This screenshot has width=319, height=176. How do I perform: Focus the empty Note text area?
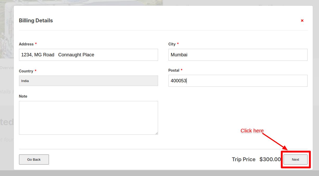click(88, 118)
